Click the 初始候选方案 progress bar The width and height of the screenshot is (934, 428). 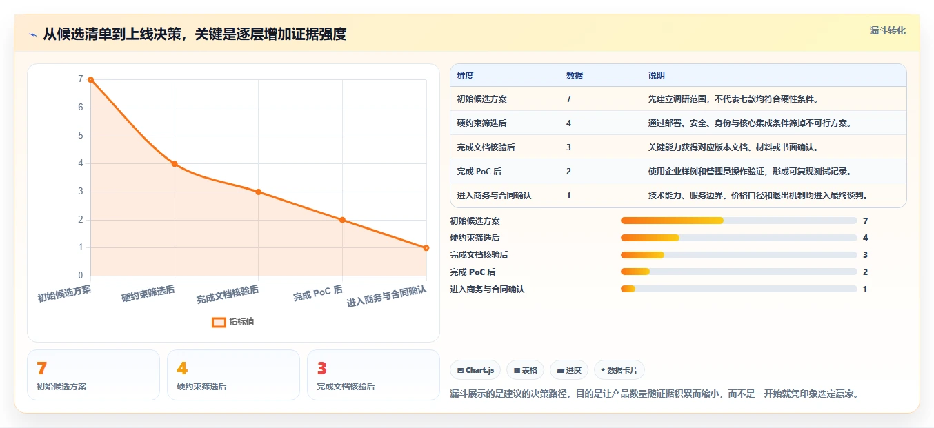tap(739, 221)
